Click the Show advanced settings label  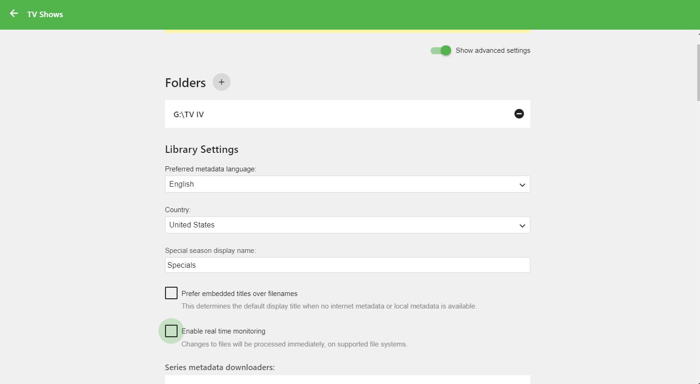[493, 50]
